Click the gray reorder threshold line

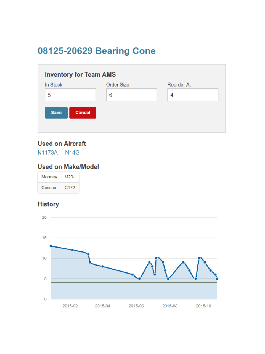(x=110, y=283)
